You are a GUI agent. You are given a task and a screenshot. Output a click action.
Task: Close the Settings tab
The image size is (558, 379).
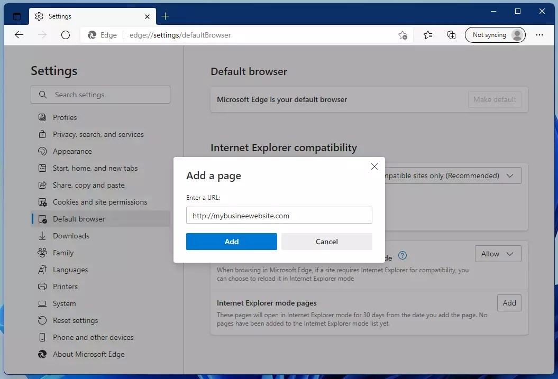click(148, 16)
